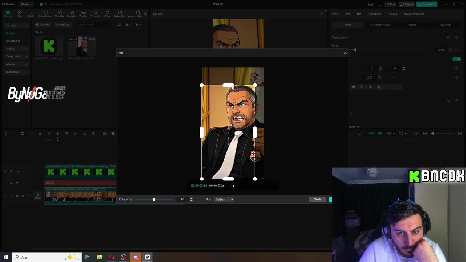The image size is (466, 262).
Task: Open File Explorer from taskbar
Action: [x=99, y=257]
